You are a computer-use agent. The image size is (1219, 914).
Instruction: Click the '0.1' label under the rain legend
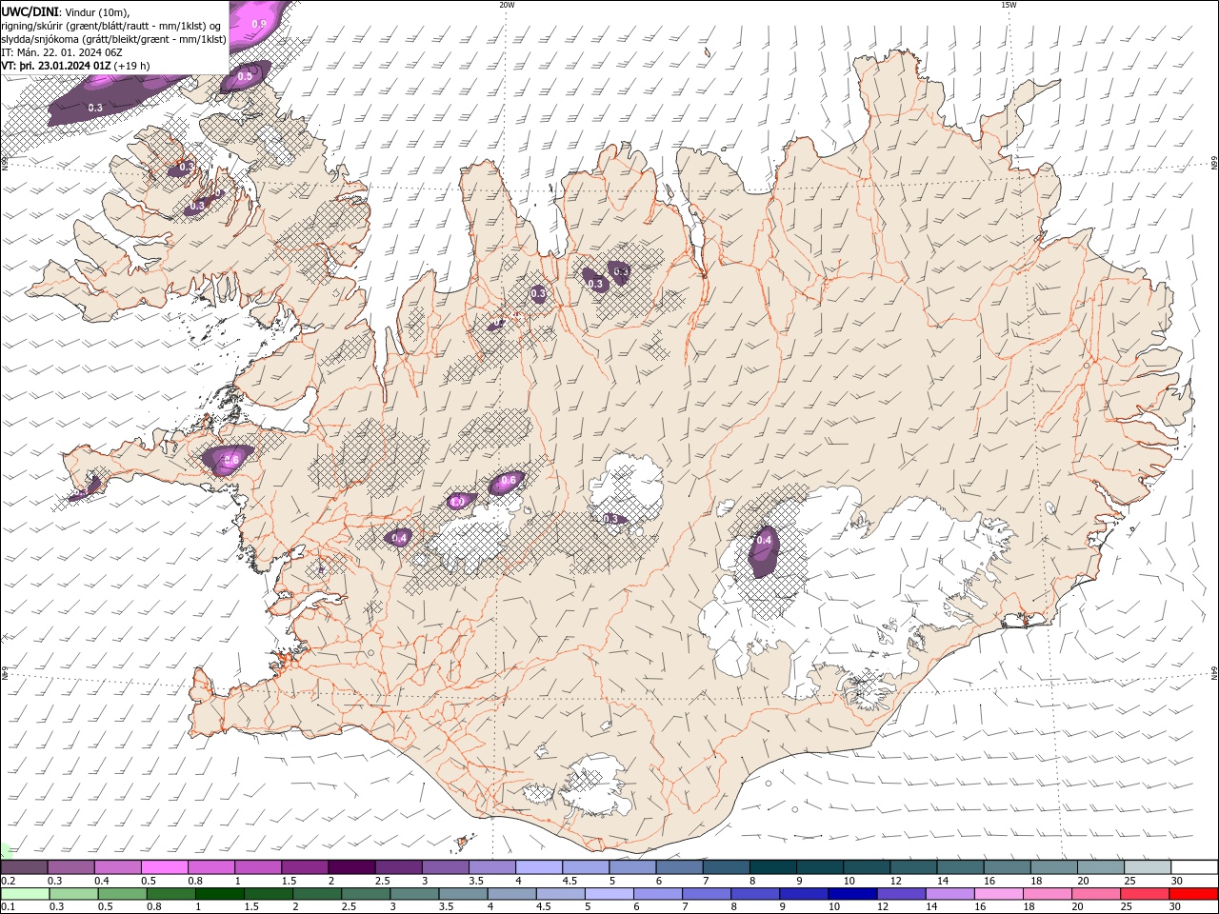pos(7,907)
